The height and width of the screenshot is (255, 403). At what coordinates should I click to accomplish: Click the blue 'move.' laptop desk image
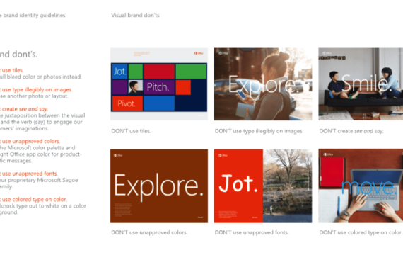361,186
